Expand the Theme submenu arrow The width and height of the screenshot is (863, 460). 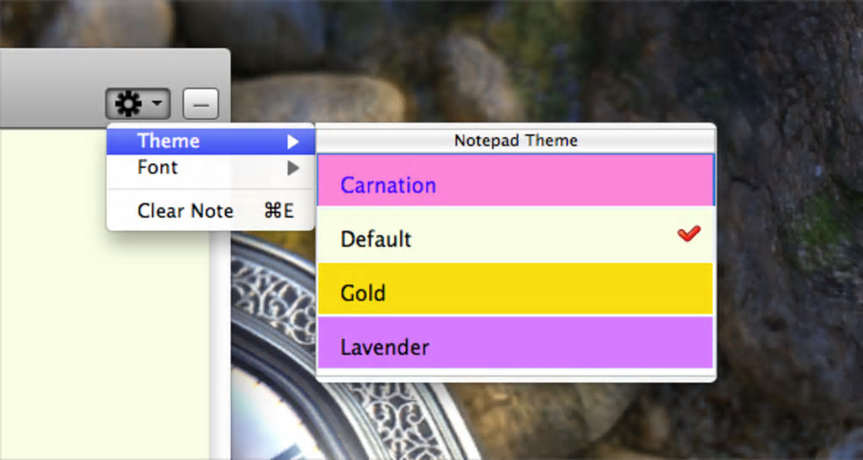[x=293, y=141]
